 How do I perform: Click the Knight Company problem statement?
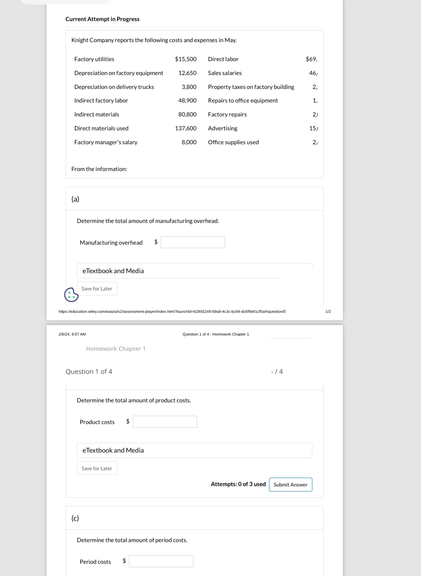(154, 40)
